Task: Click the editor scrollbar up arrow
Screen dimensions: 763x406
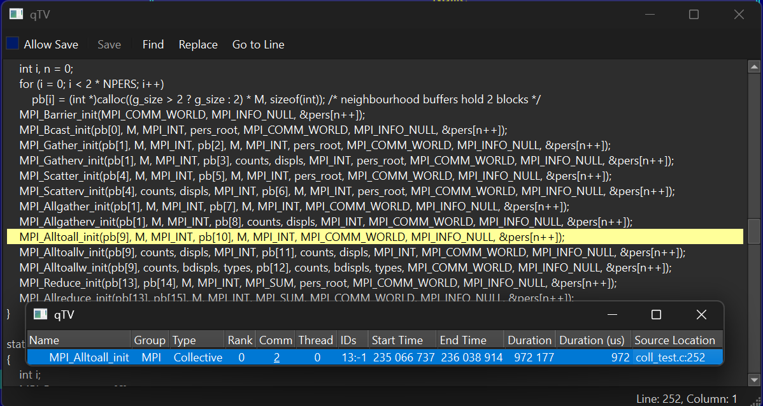Action: (754, 67)
